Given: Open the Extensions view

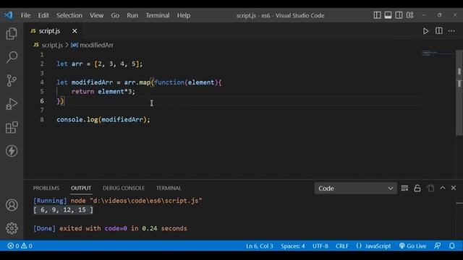Looking at the screenshot, I should tap(12, 127).
